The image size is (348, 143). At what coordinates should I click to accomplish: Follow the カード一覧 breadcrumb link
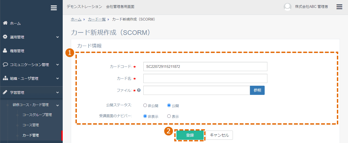(97, 19)
